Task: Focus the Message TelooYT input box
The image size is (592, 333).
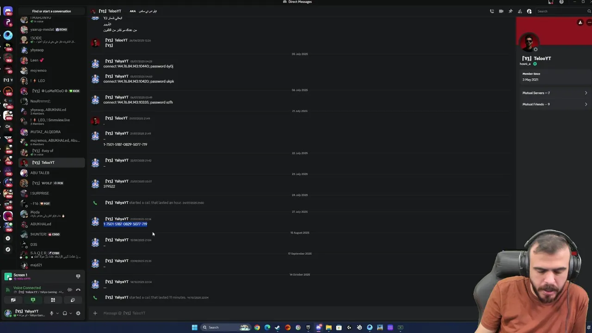Action: tap(287, 313)
